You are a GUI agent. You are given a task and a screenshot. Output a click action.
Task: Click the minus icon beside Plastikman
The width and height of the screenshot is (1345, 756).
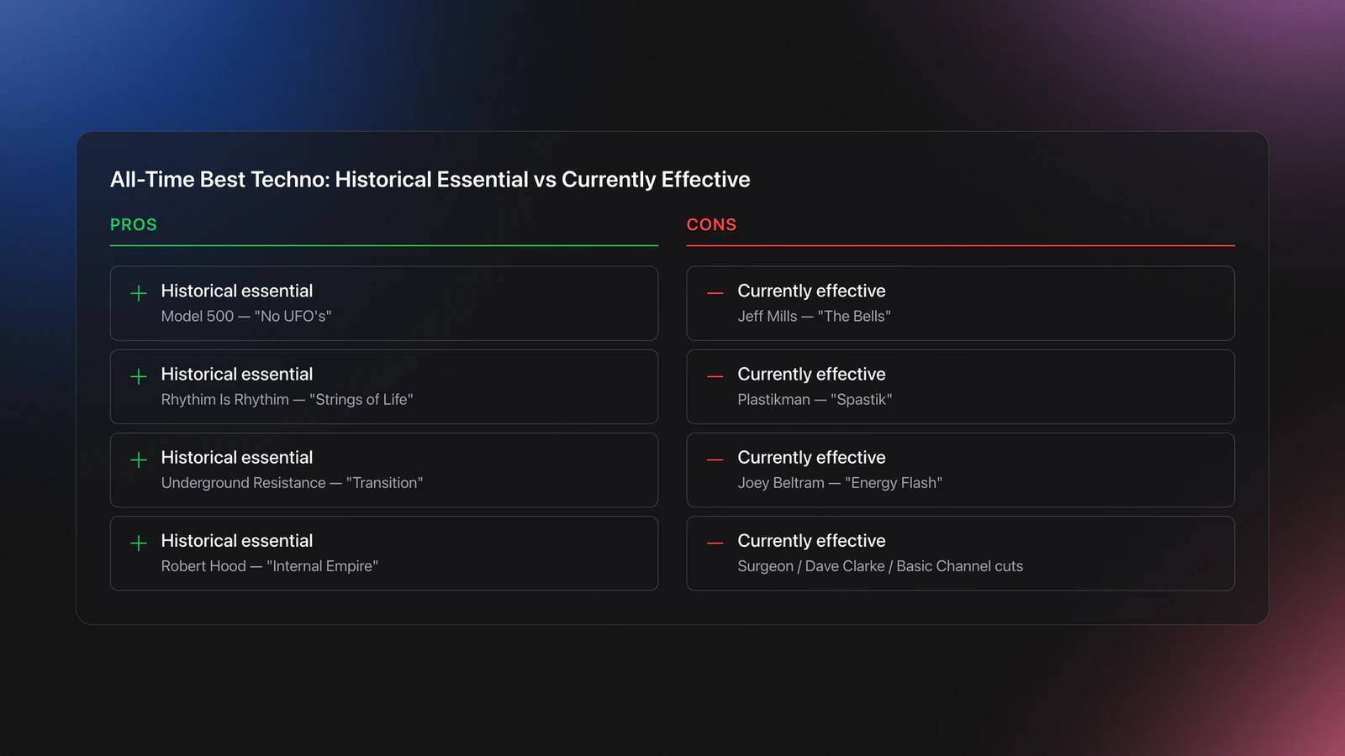[x=715, y=376]
